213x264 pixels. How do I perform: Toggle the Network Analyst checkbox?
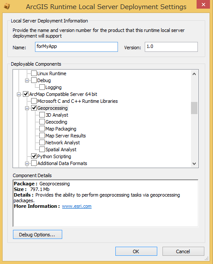(x=42, y=142)
